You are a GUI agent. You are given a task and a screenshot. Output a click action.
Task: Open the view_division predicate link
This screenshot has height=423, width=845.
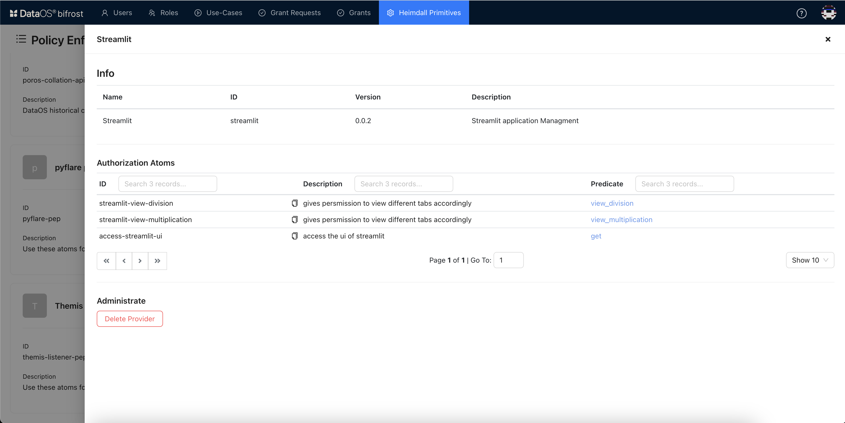pos(612,203)
